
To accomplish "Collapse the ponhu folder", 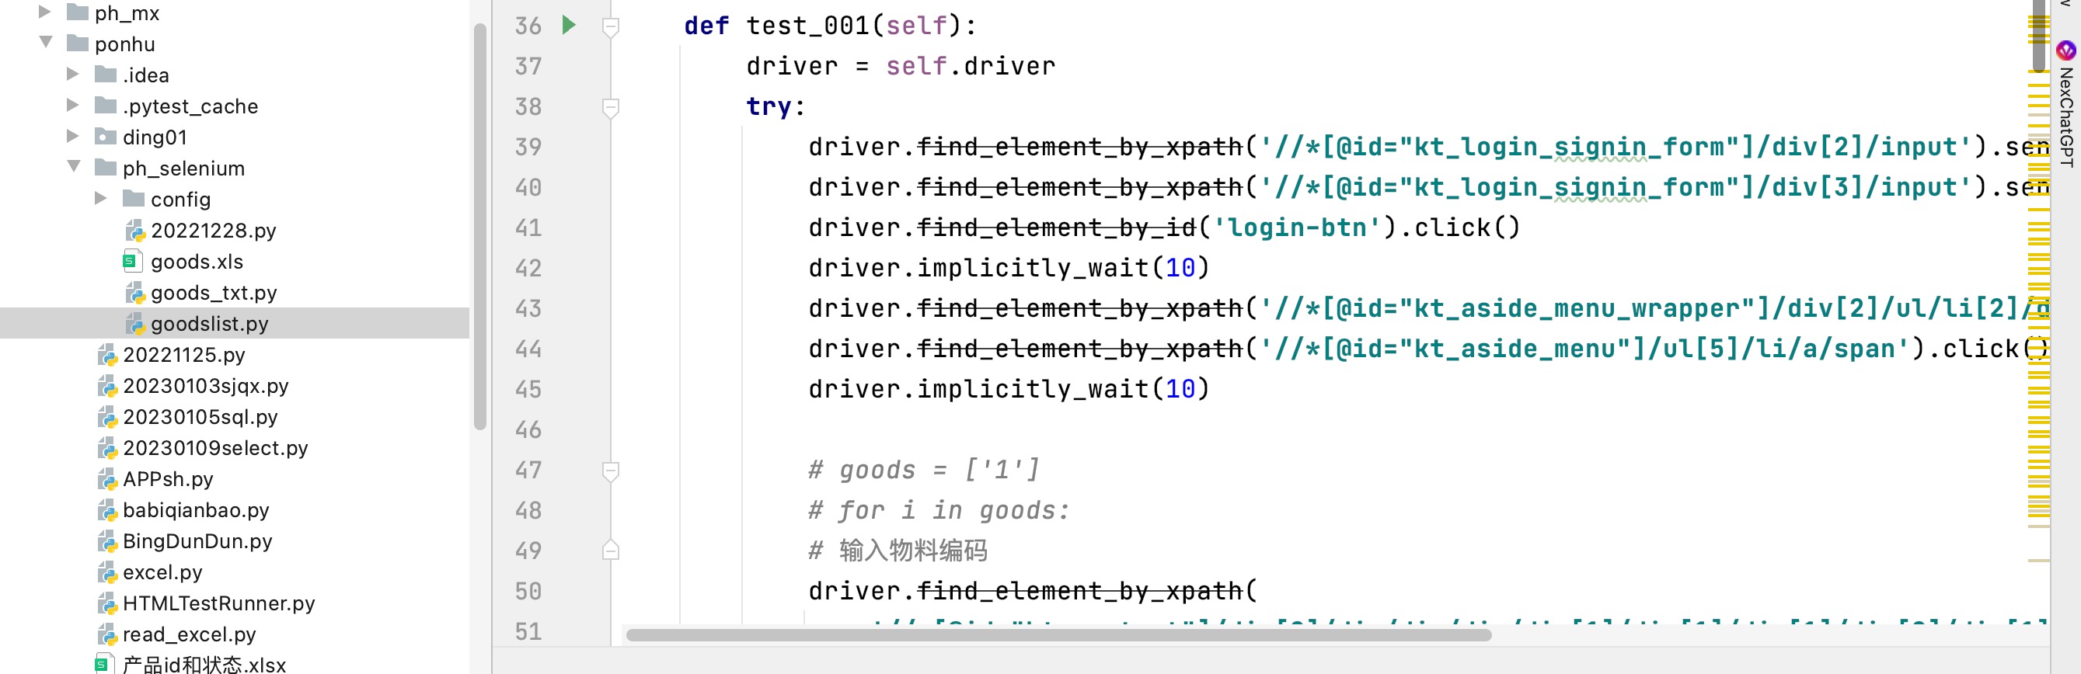I will tap(45, 42).
